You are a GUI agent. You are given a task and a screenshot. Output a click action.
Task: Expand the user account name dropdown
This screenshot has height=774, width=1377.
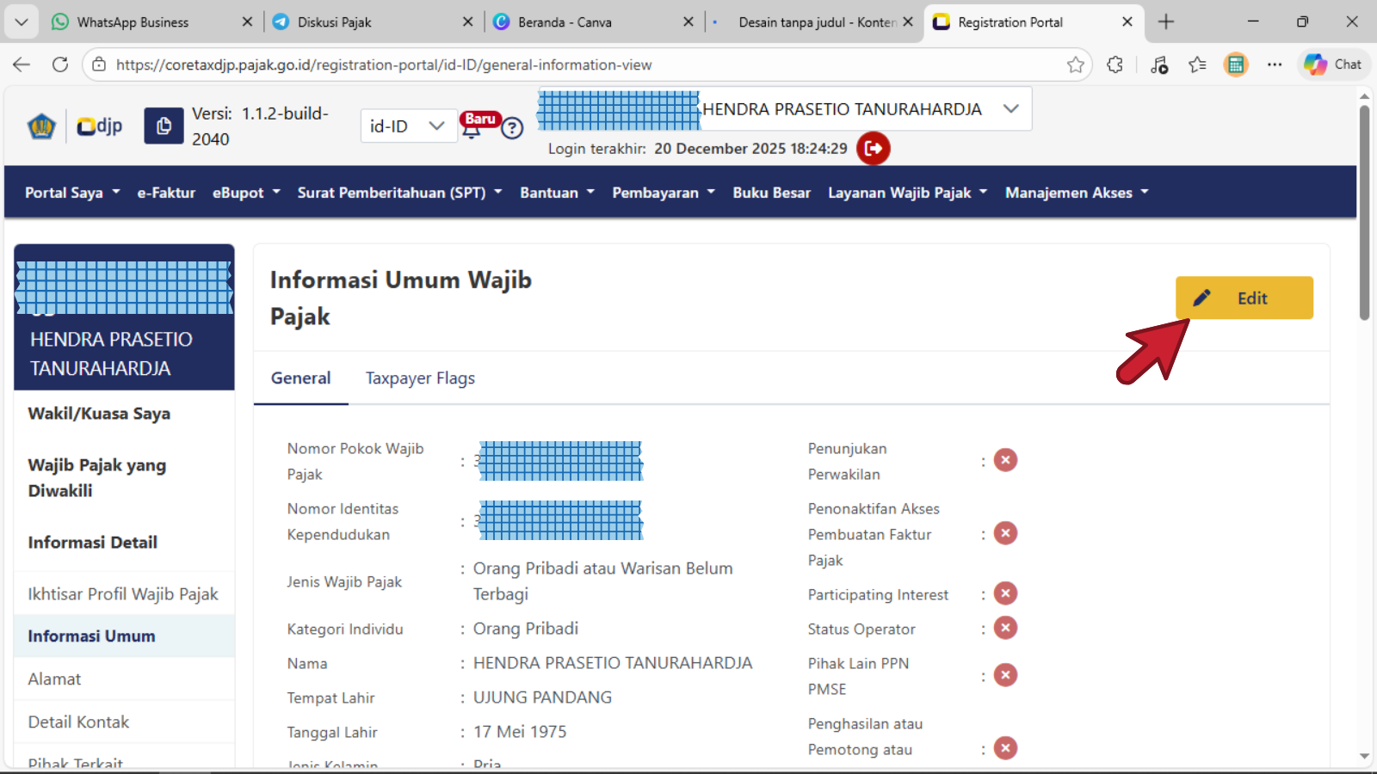click(1010, 109)
